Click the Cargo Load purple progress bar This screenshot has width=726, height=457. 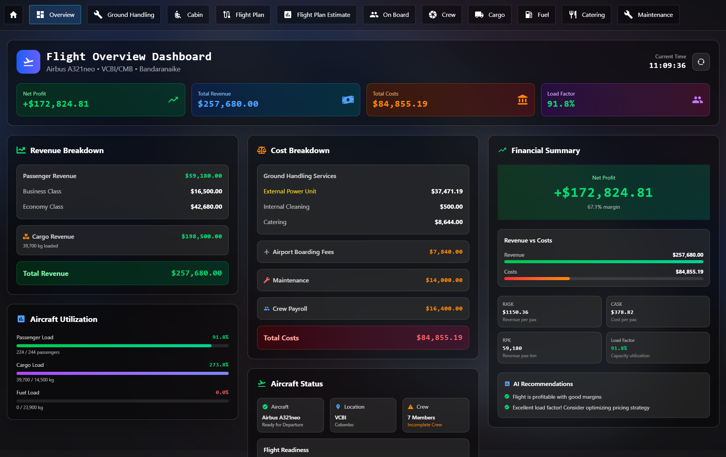[122, 373]
